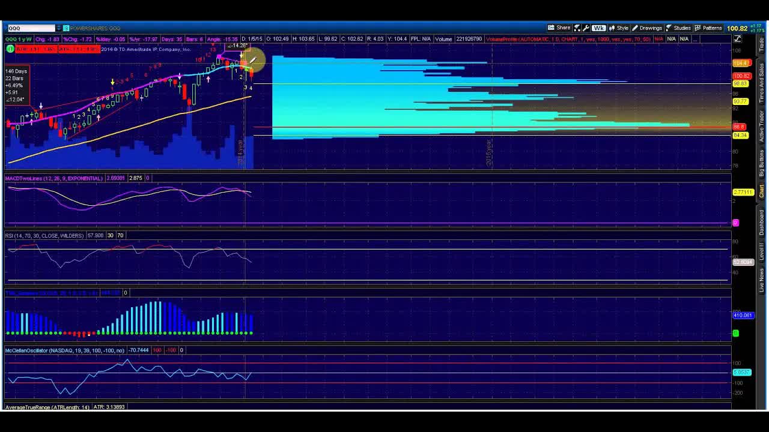This screenshot has height=432, width=769.
Task: Open the Style menu
Action: coord(618,28)
